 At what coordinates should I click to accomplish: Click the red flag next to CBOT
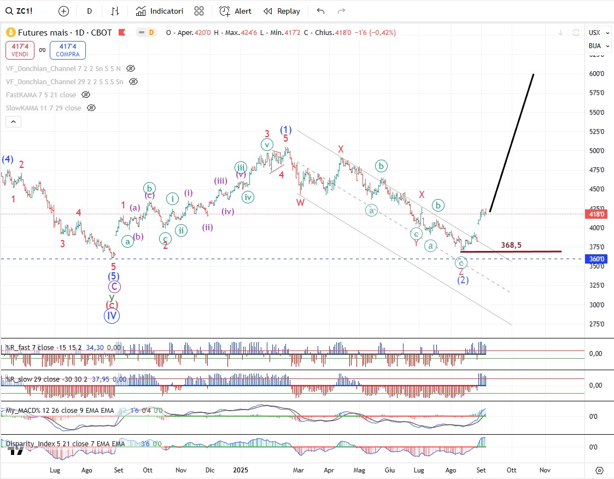tap(122, 33)
